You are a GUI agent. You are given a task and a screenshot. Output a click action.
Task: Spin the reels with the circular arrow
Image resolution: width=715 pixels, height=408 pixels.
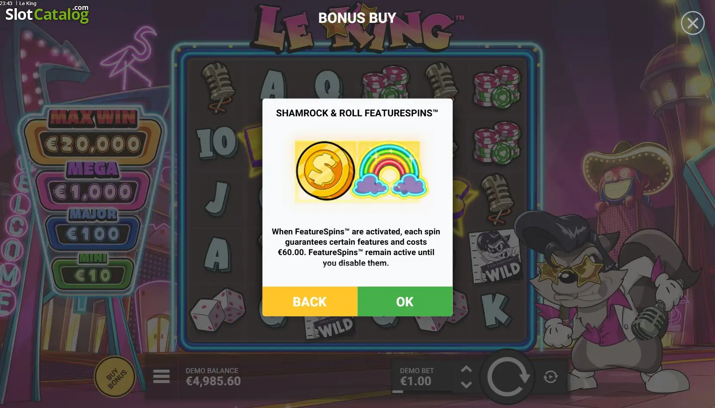pyautogui.click(x=508, y=377)
